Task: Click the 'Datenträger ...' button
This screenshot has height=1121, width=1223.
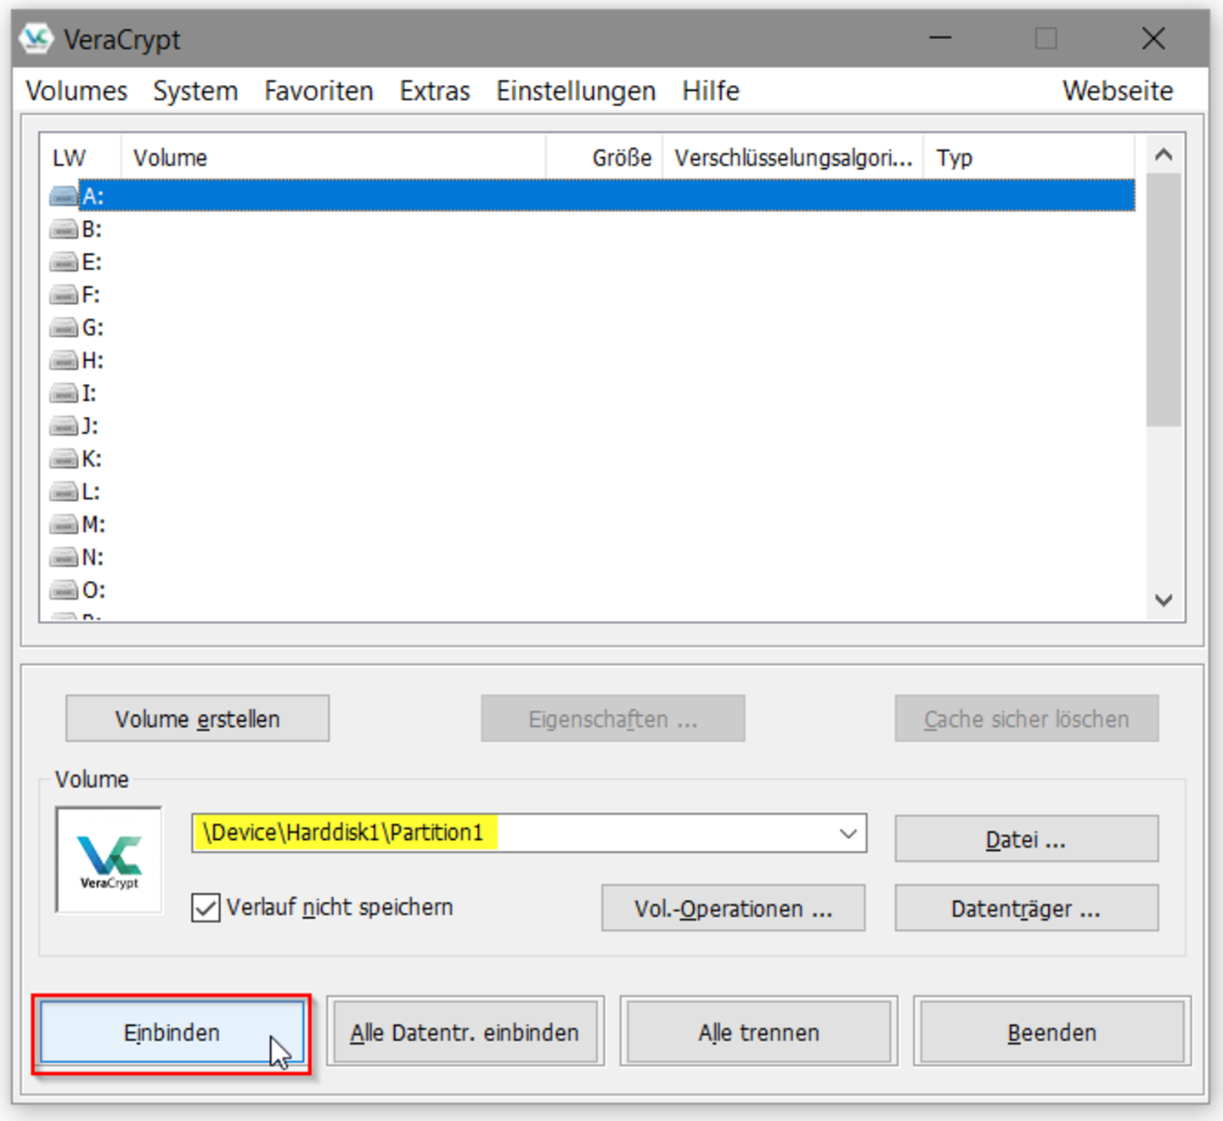Action: coord(1026,909)
